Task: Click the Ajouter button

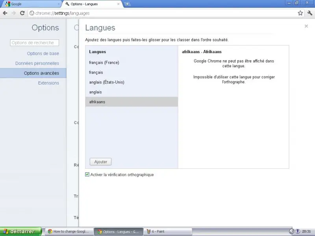Action: pos(100,162)
